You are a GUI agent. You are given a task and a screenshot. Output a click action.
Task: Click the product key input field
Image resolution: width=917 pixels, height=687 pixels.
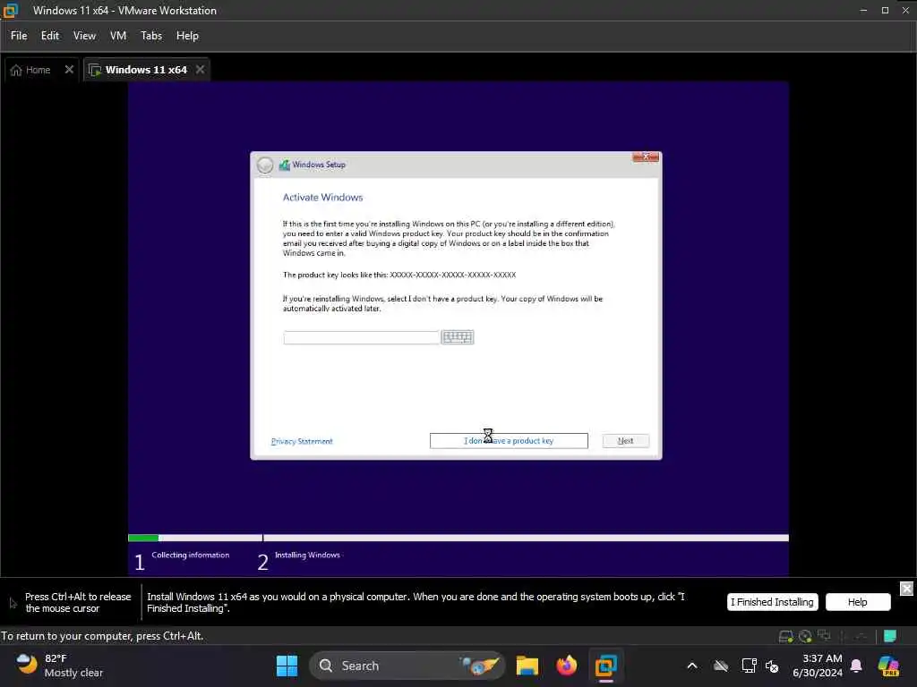(x=361, y=337)
